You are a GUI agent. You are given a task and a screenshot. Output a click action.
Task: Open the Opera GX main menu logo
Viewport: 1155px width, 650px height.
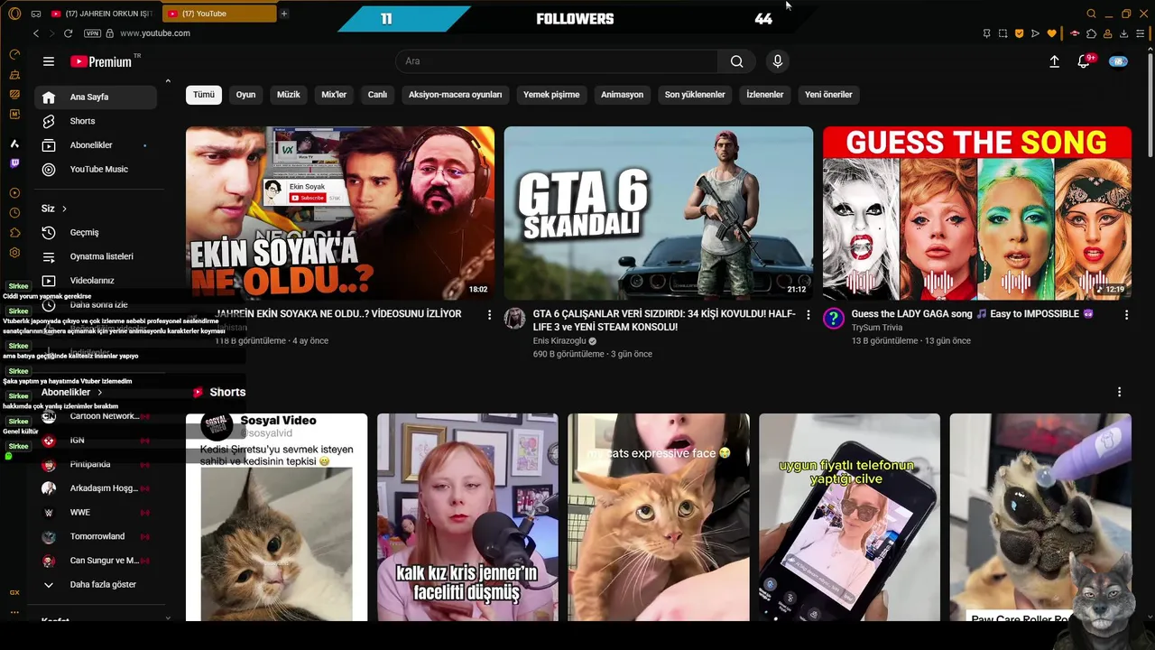[x=14, y=14]
